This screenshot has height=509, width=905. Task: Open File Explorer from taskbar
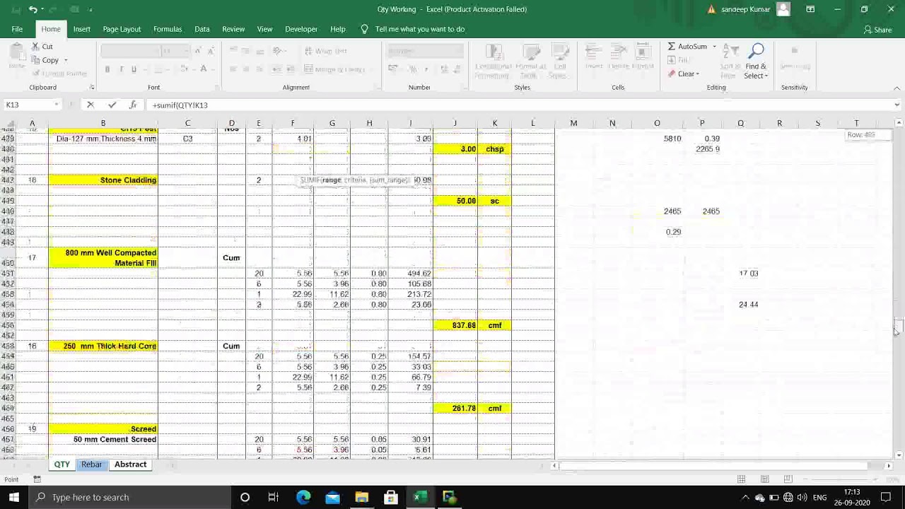click(x=361, y=497)
